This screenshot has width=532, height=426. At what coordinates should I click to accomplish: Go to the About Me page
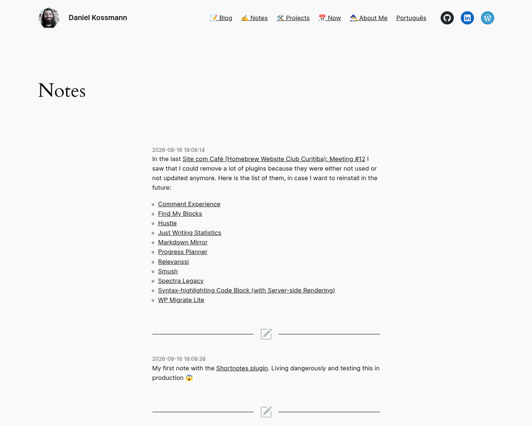click(x=368, y=18)
